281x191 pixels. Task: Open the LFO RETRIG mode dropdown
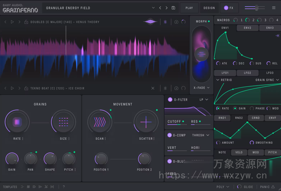(x=224, y=80)
